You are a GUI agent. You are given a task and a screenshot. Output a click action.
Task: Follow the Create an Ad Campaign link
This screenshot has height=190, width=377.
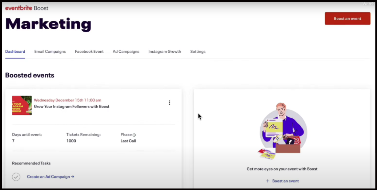(x=51, y=177)
